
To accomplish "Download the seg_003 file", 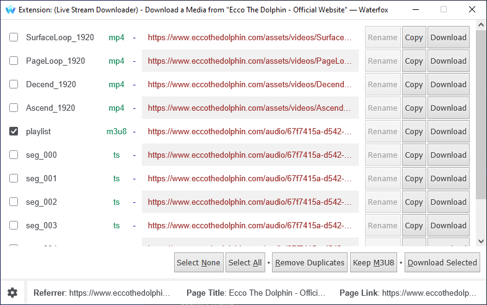I will pos(448,226).
